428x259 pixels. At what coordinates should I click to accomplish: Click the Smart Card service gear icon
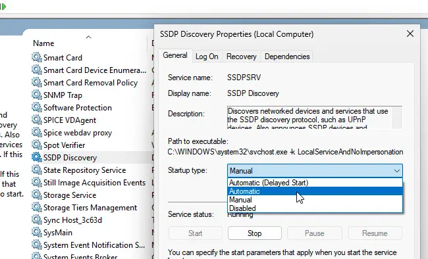[37, 57]
